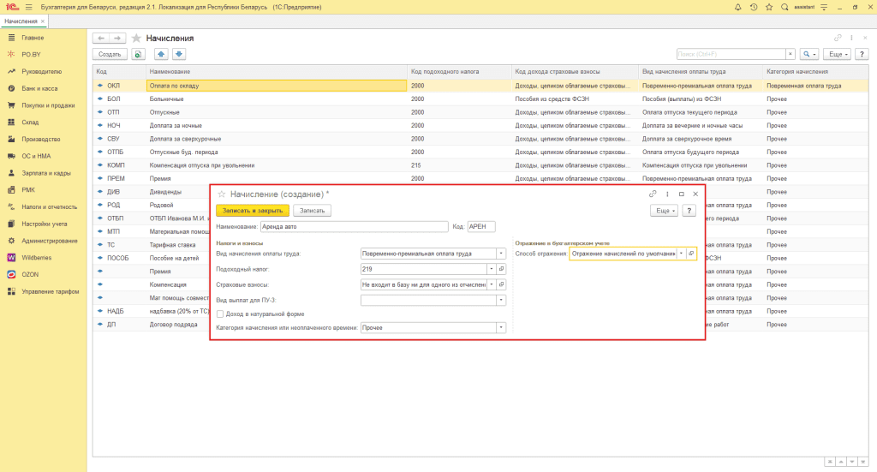Click the notifications bell icon
The height and width of the screenshot is (472, 877).
click(x=737, y=7)
